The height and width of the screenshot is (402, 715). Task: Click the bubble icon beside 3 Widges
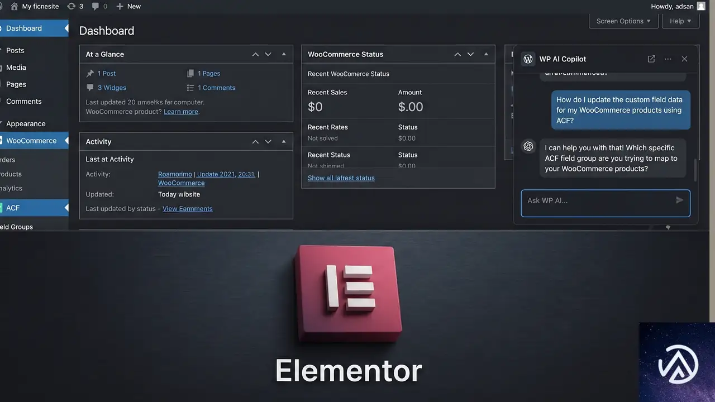[x=90, y=88]
